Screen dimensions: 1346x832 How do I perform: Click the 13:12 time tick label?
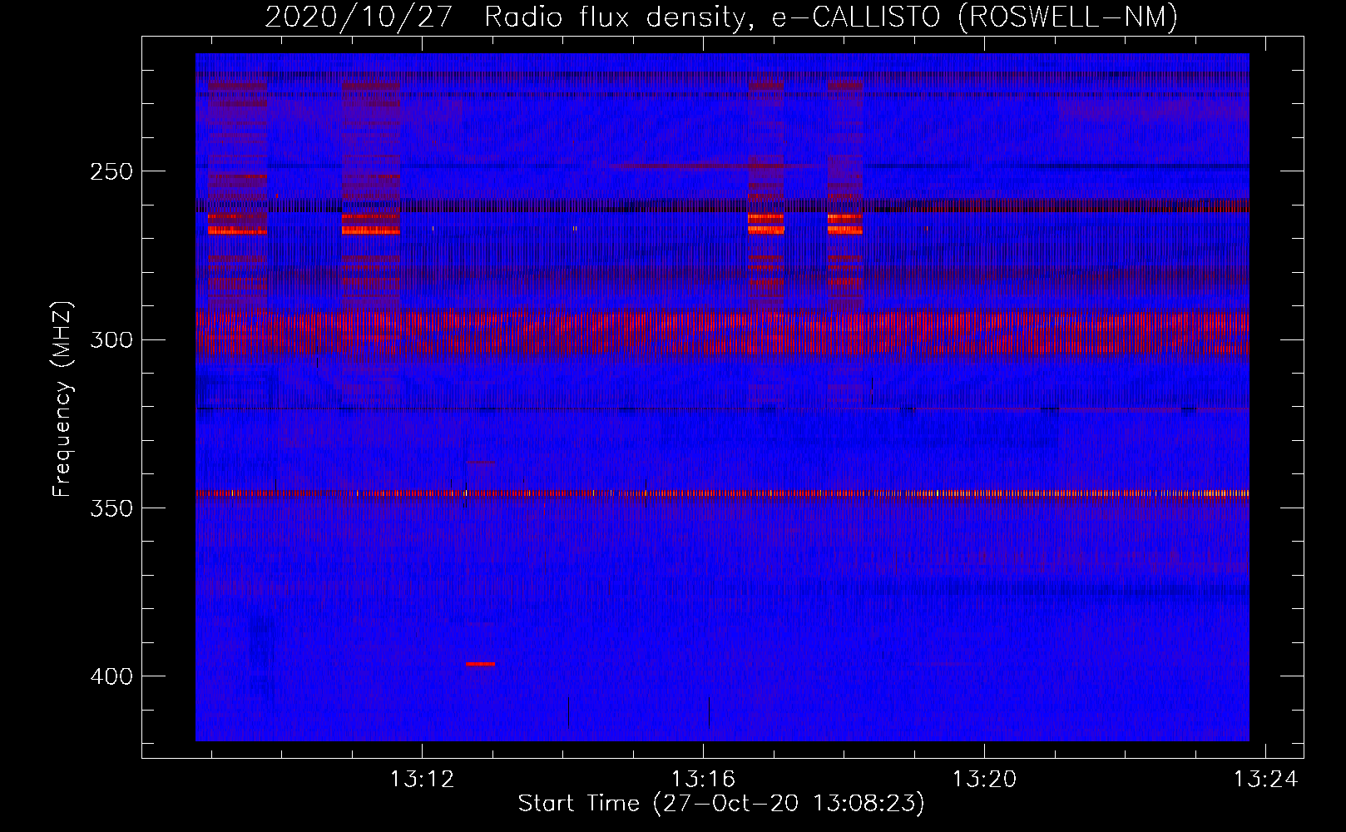coord(423,780)
